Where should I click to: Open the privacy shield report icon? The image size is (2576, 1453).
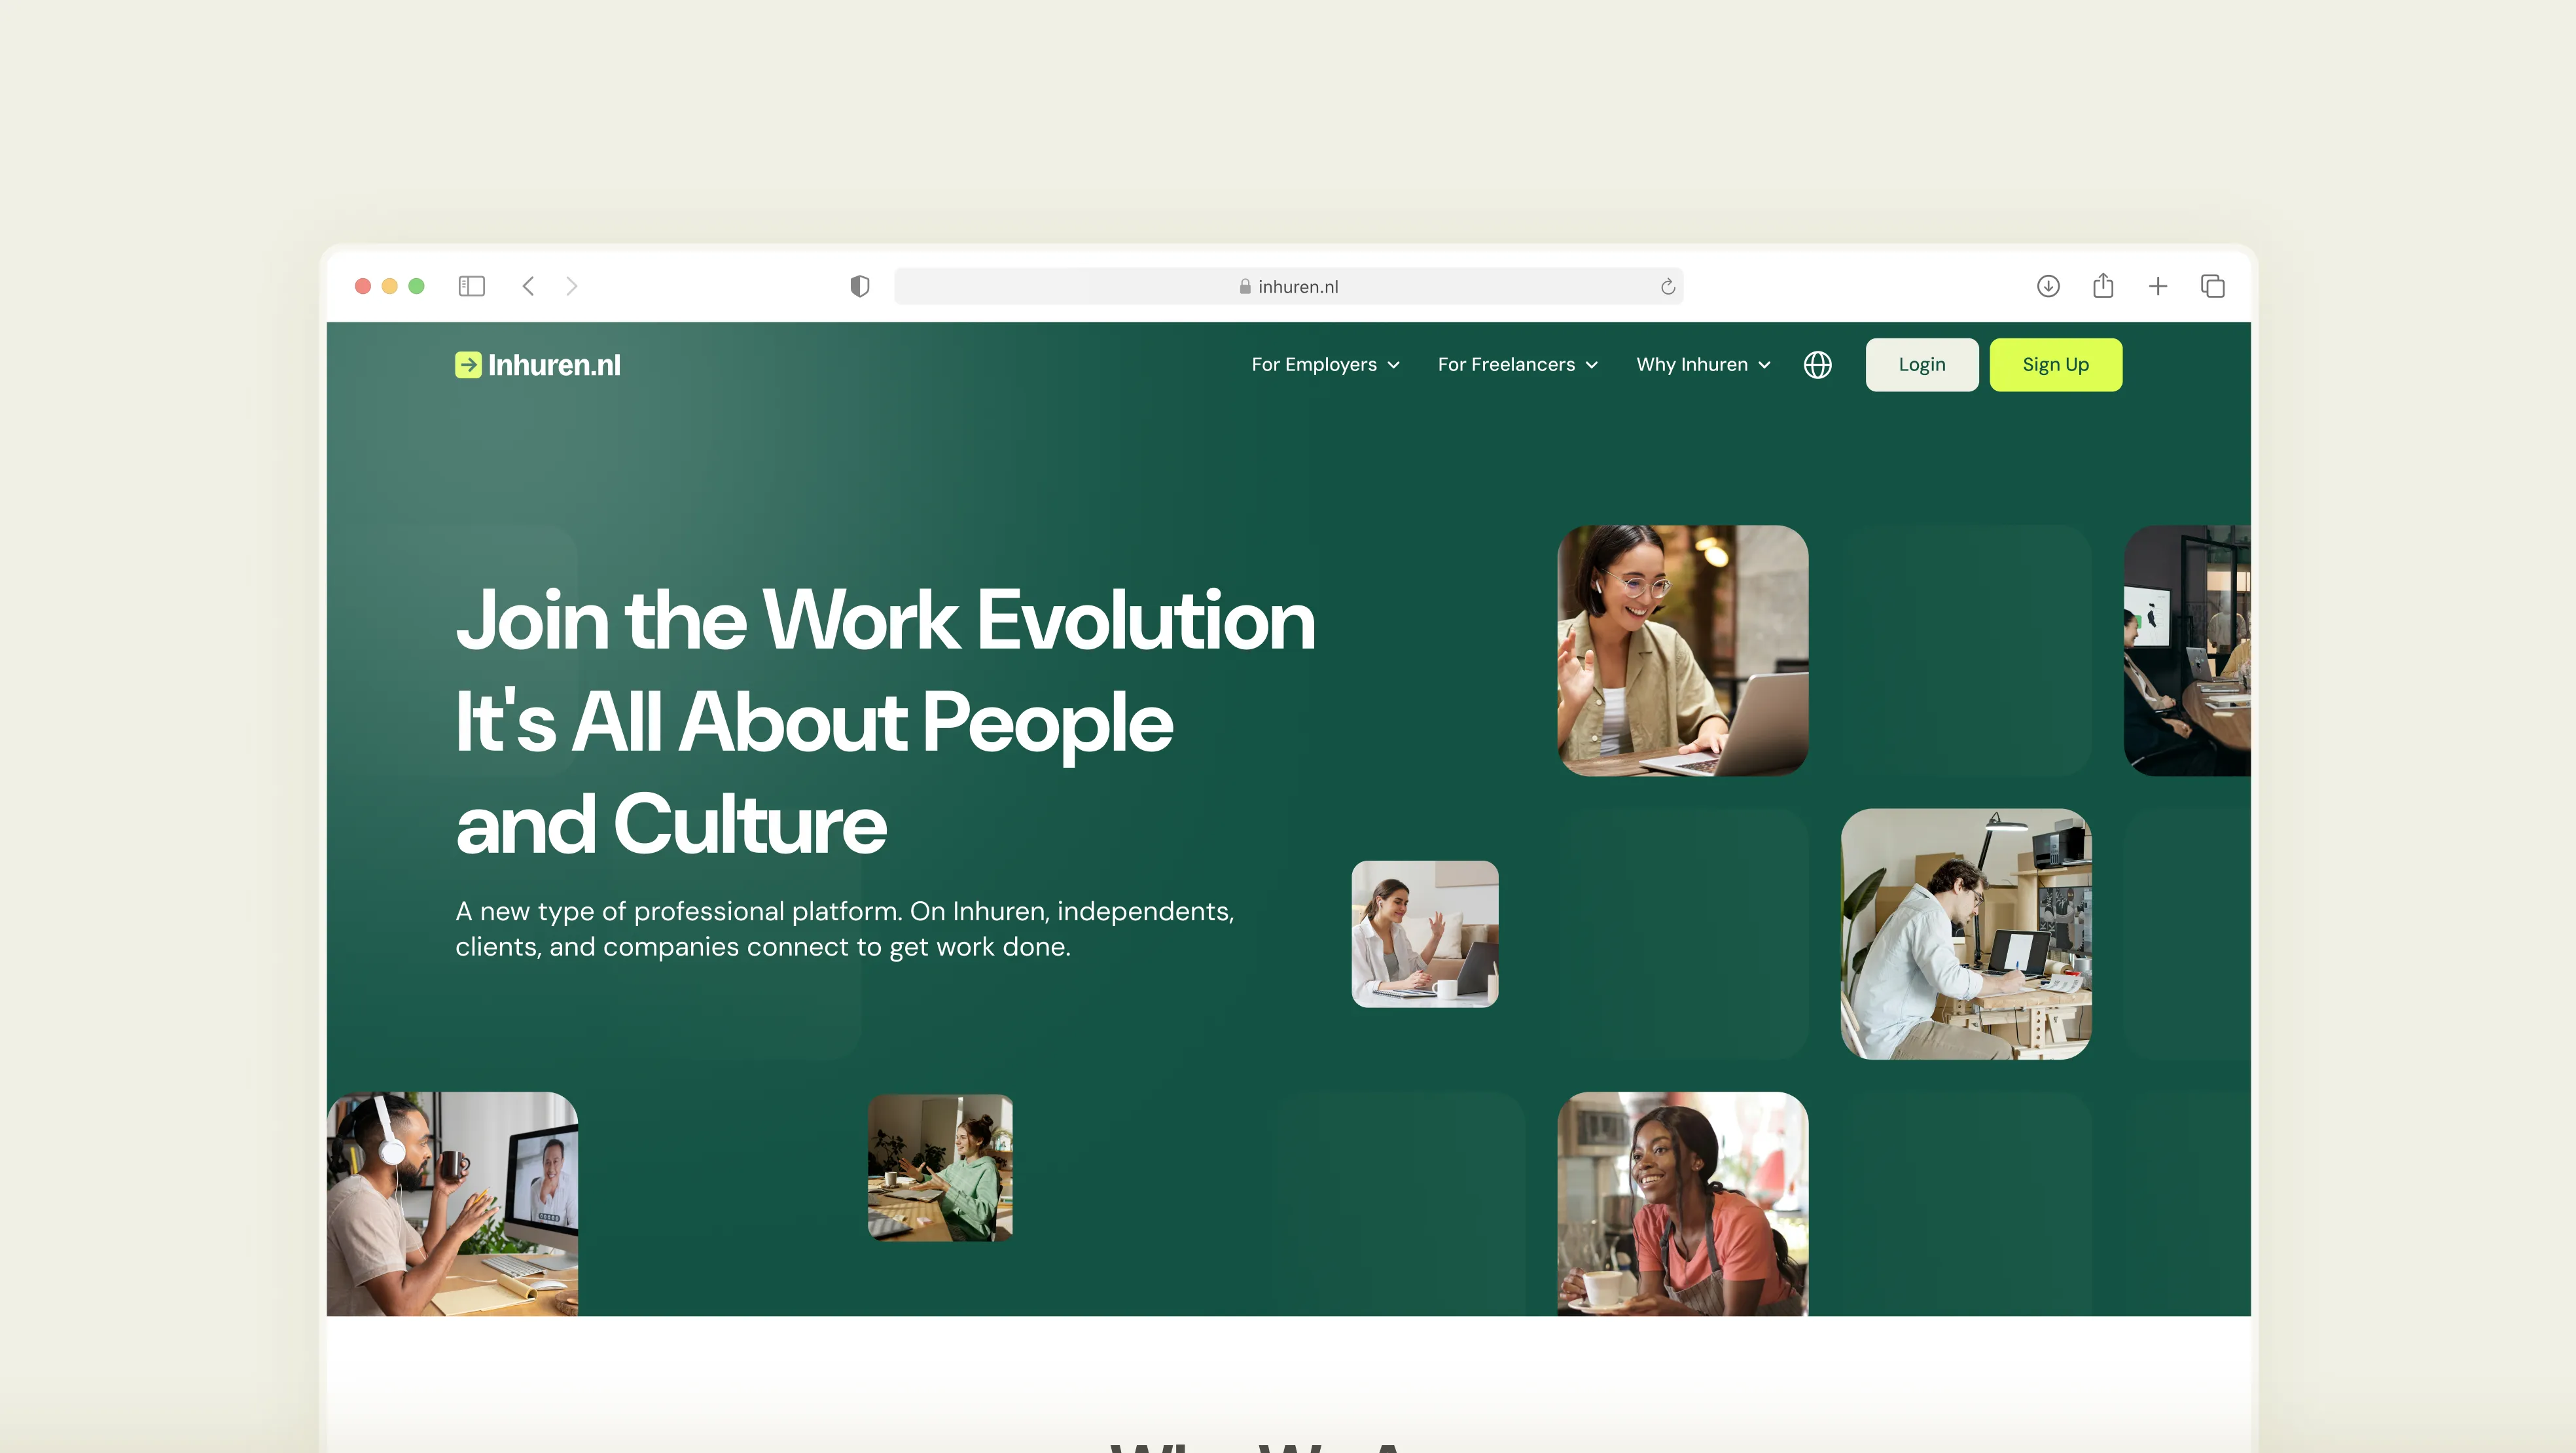click(x=859, y=286)
